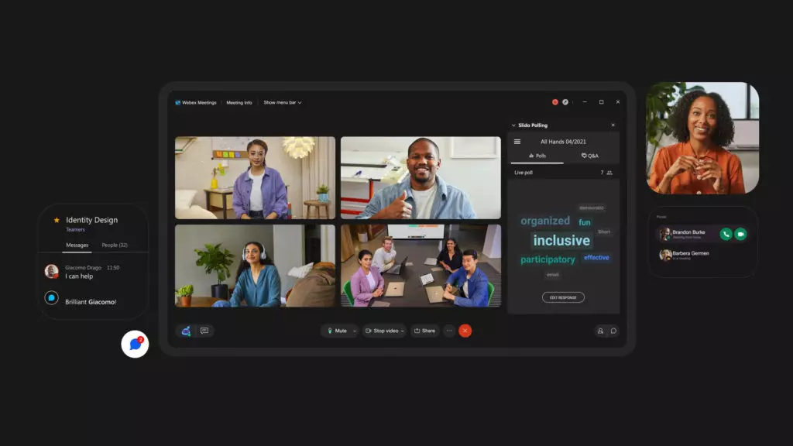Collapse the Slido Polling panel

coord(513,124)
